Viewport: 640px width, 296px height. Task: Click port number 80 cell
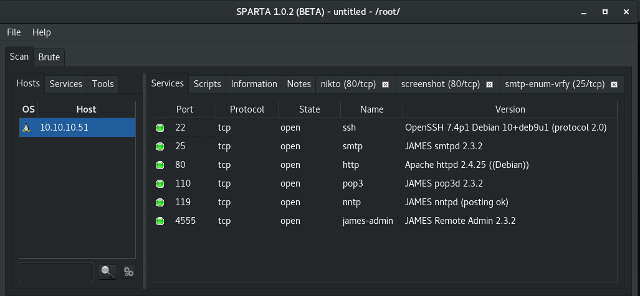pos(180,165)
